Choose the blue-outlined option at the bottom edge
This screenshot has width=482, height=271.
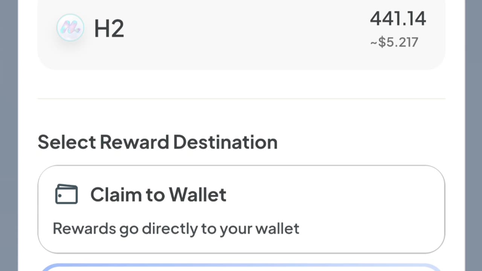click(241, 268)
